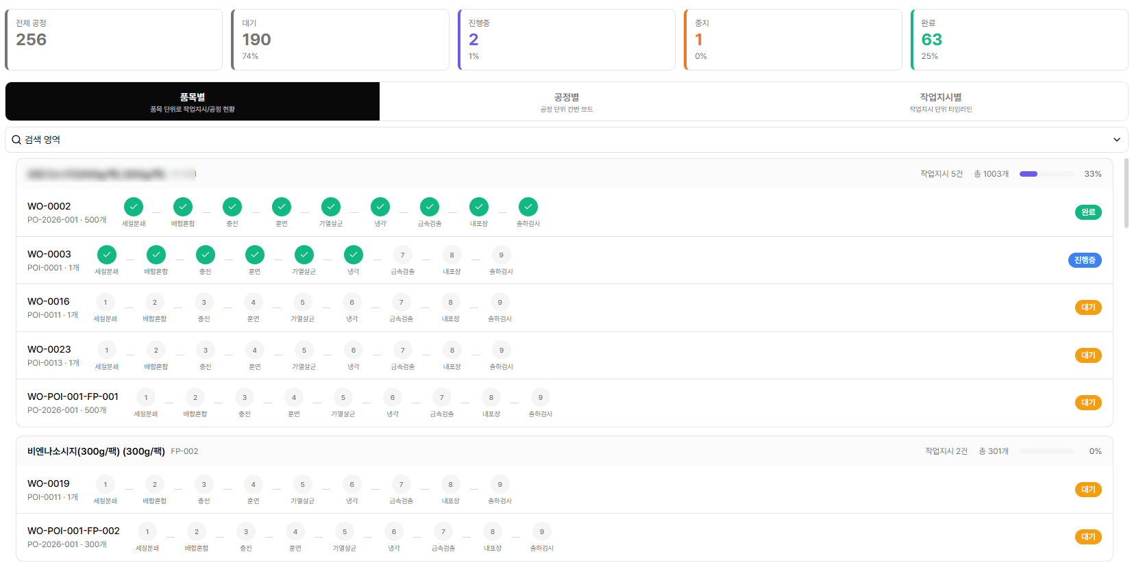Click 금속검출 completed check icon in WO-0002
Viewport: 1132px width, 567px height.
click(430, 207)
